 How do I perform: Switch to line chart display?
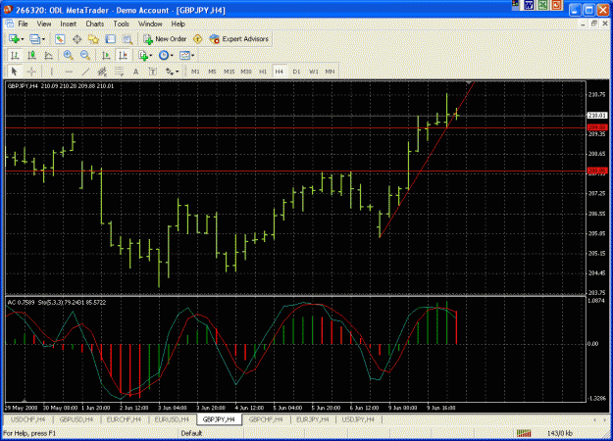[x=48, y=56]
